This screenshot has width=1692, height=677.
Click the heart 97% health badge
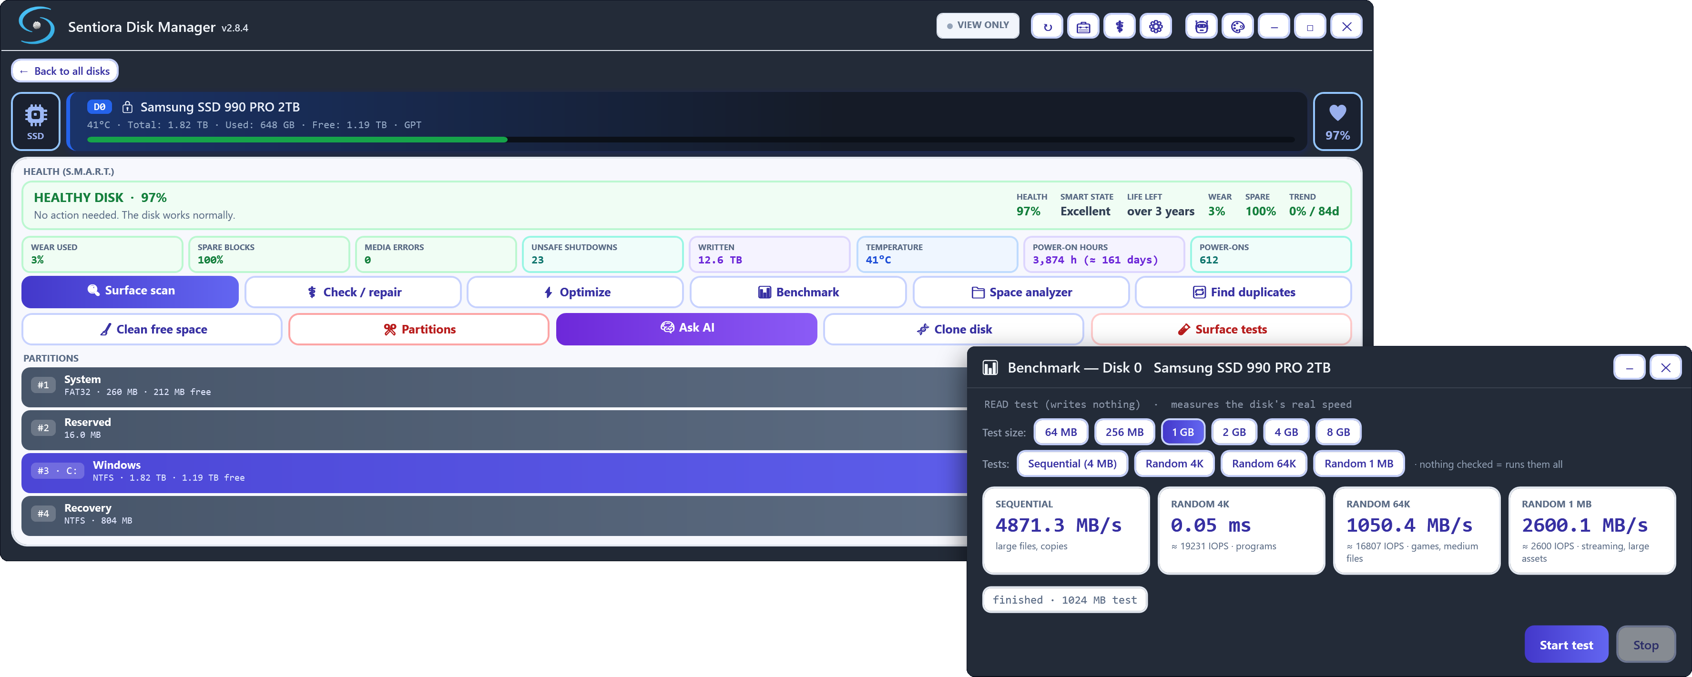(x=1337, y=121)
